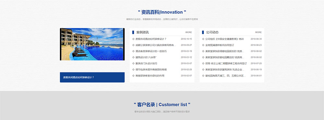The width and height of the screenshot is (324, 120).
Task: Open article 成都公装装修公司火锅店装修风格
Action: coord(156,45)
